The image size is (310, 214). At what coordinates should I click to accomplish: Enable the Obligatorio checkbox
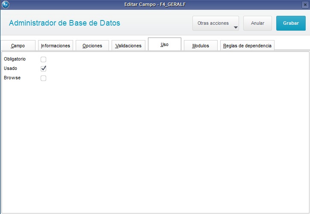43,59
